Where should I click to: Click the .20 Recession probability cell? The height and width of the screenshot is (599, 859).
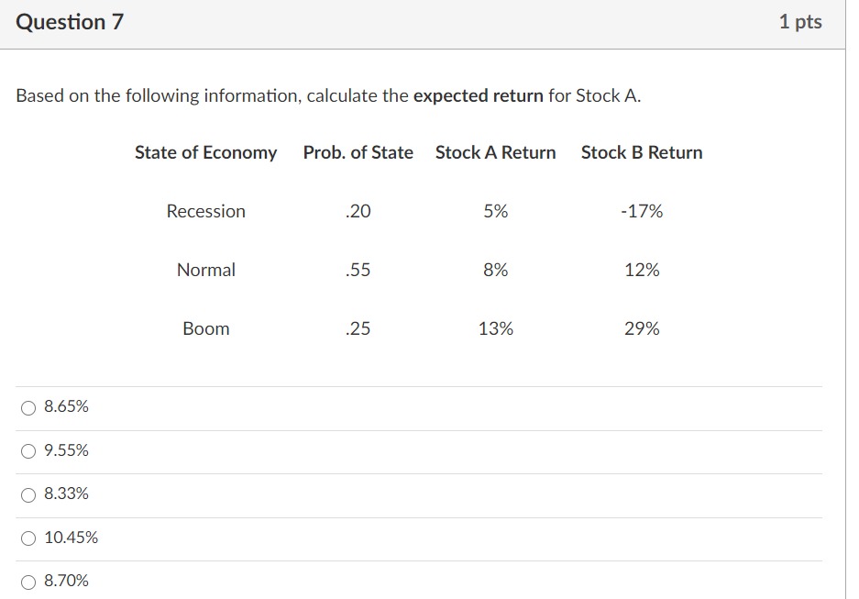tap(358, 212)
